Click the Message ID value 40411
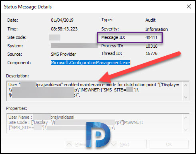This screenshot has height=154, width=196. (152, 38)
